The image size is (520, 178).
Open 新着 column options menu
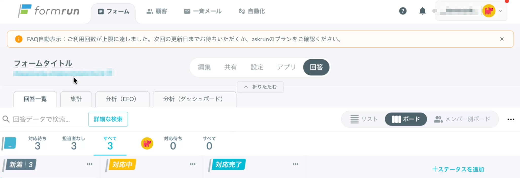tap(90, 164)
